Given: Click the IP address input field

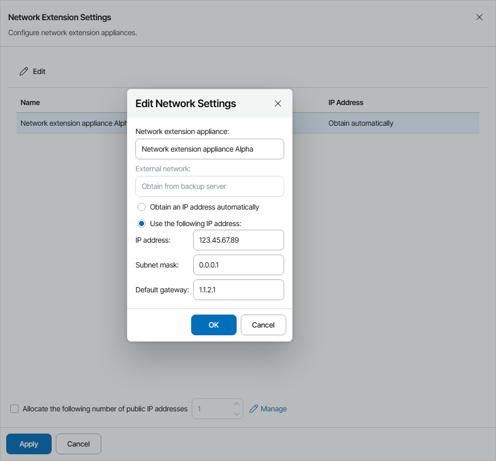Looking at the screenshot, I should pos(239,240).
